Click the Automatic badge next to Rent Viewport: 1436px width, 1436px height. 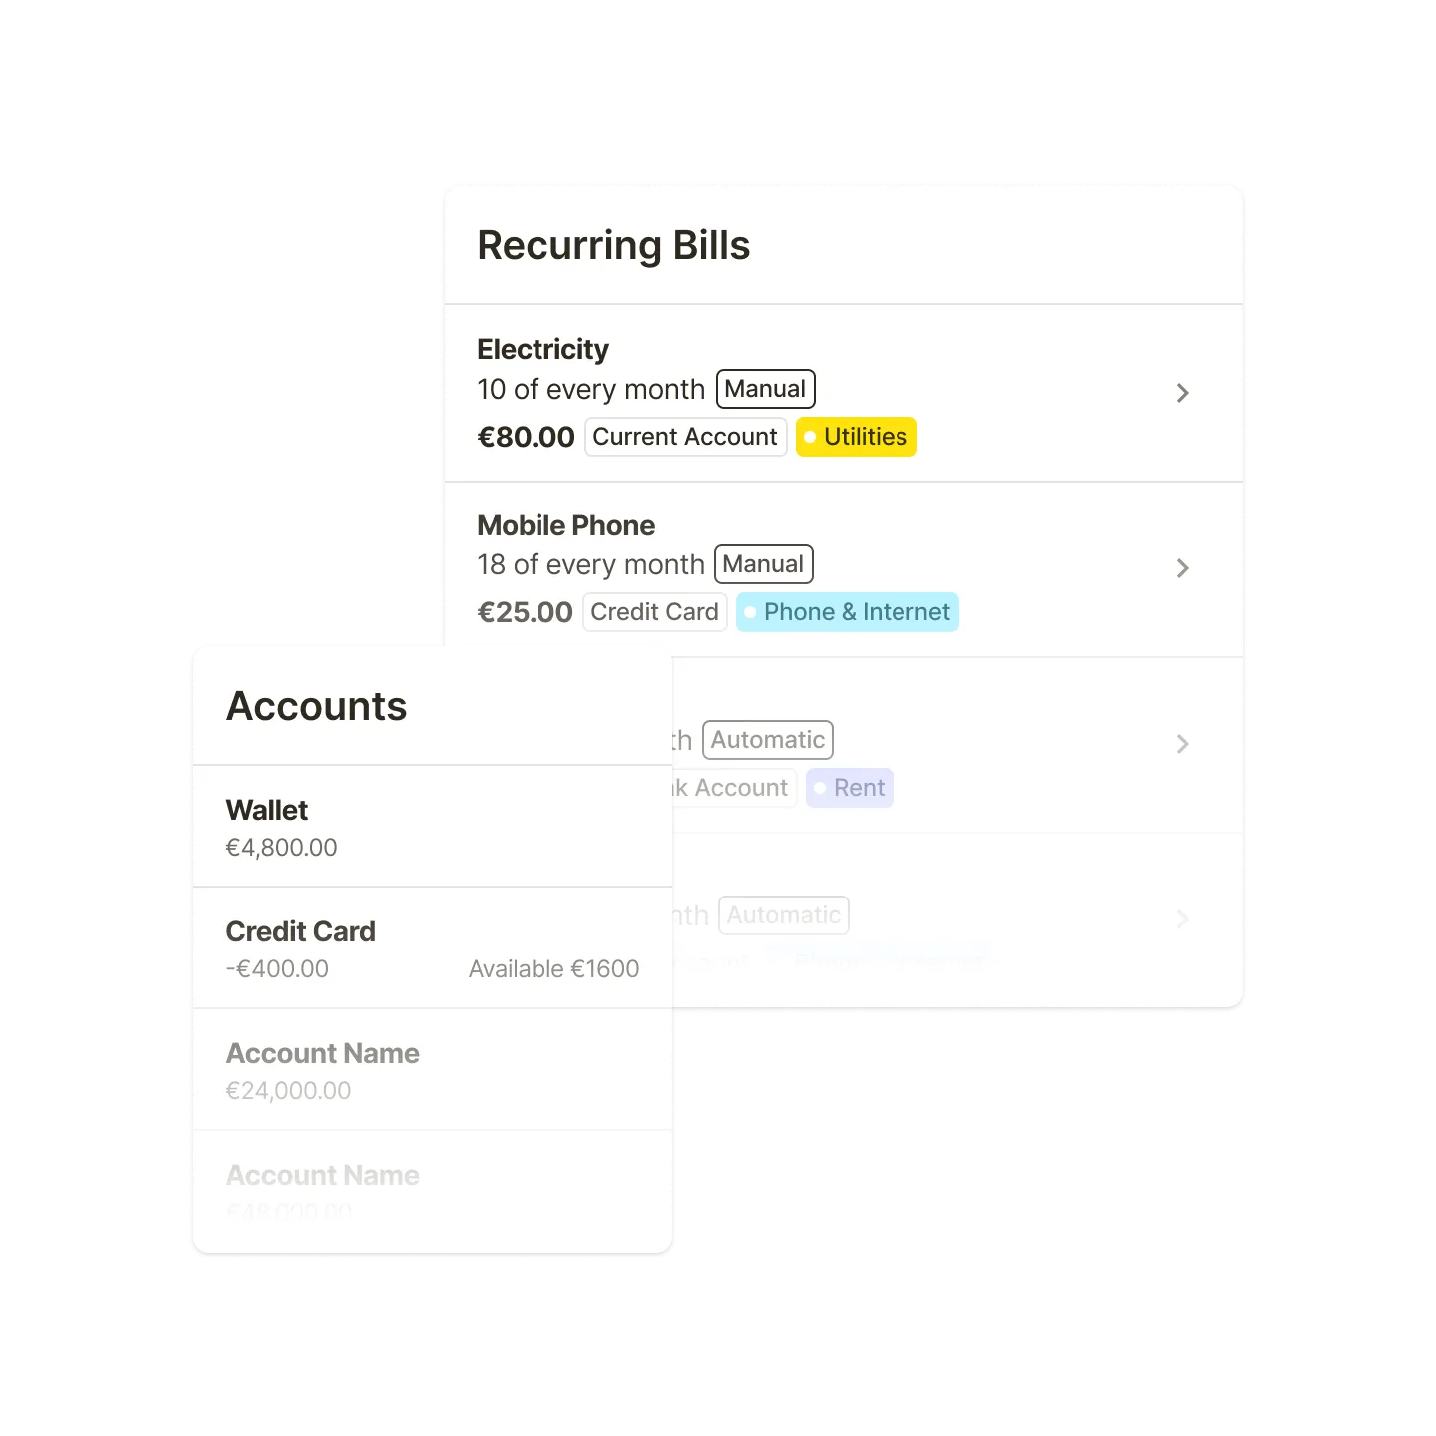pos(767,739)
